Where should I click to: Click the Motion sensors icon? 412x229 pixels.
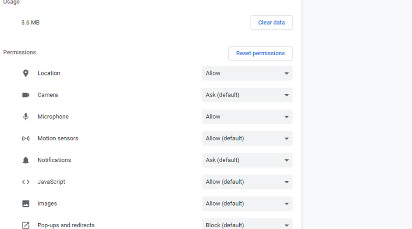coord(26,138)
